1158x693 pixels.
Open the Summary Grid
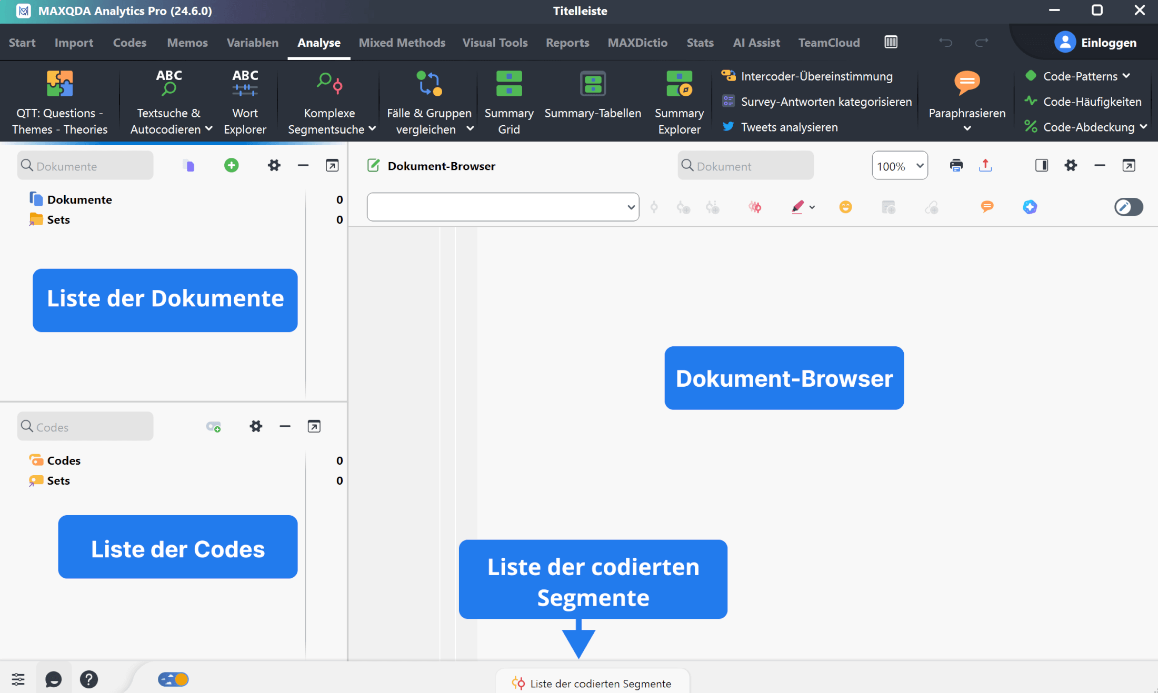508,102
